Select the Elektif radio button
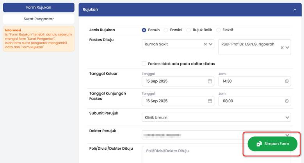 point(219,30)
